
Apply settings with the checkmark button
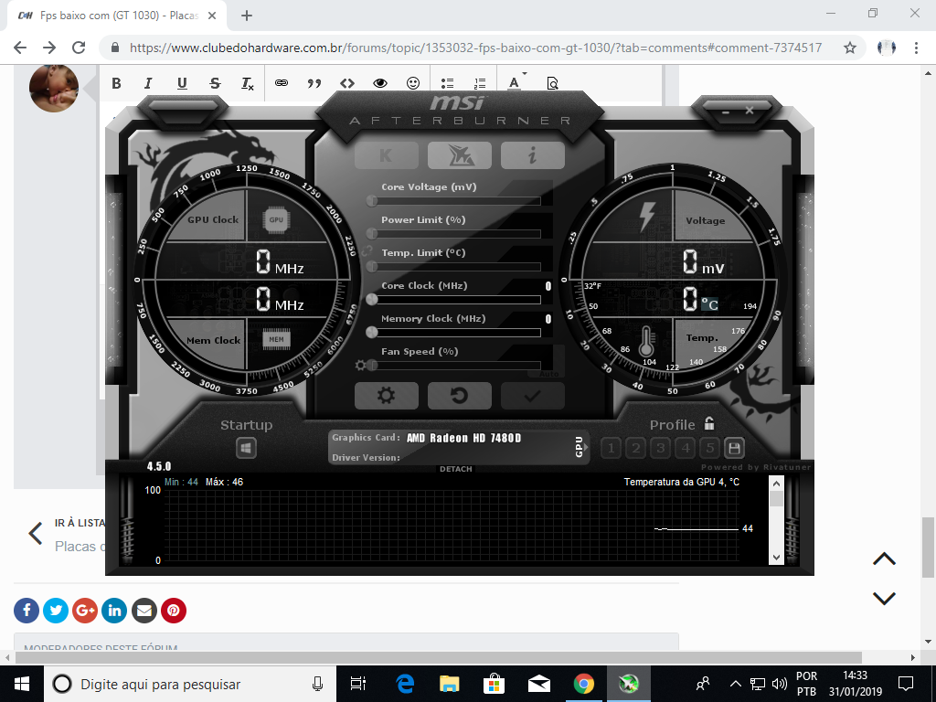pyautogui.click(x=533, y=395)
